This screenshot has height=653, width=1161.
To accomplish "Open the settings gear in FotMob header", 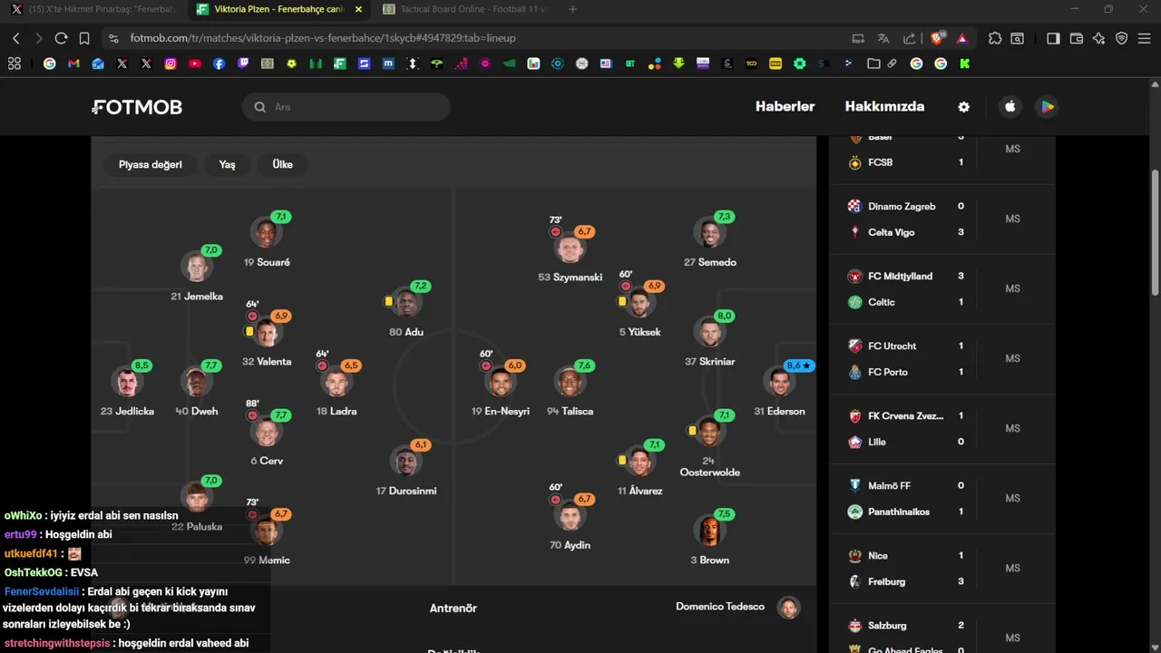I will [x=963, y=107].
